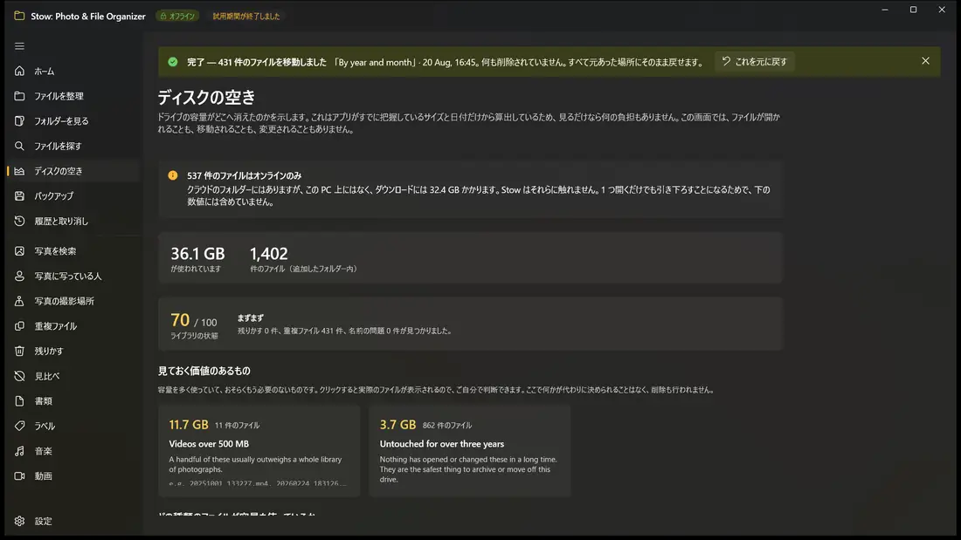Click the 36.1 GB used value
The width and height of the screenshot is (961, 540).
197,254
